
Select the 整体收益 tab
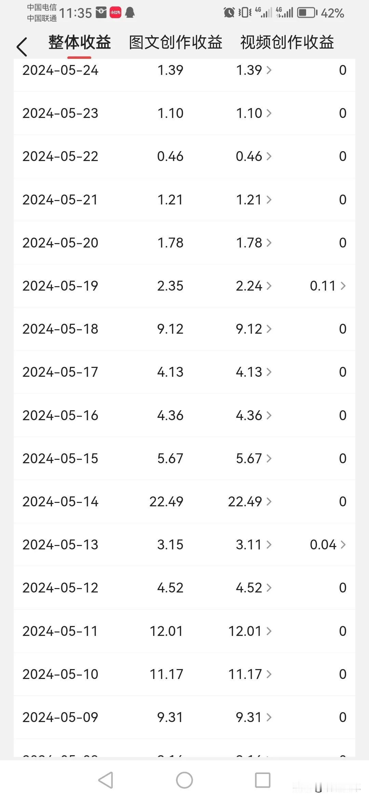tap(80, 43)
